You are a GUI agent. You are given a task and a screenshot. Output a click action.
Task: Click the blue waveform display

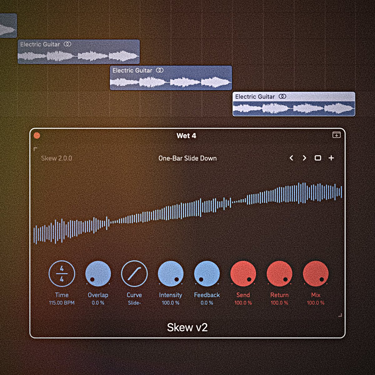click(187, 212)
